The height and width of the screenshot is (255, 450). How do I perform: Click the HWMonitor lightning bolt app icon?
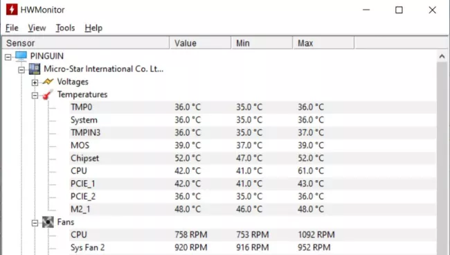pyautogui.click(x=12, y=10)
